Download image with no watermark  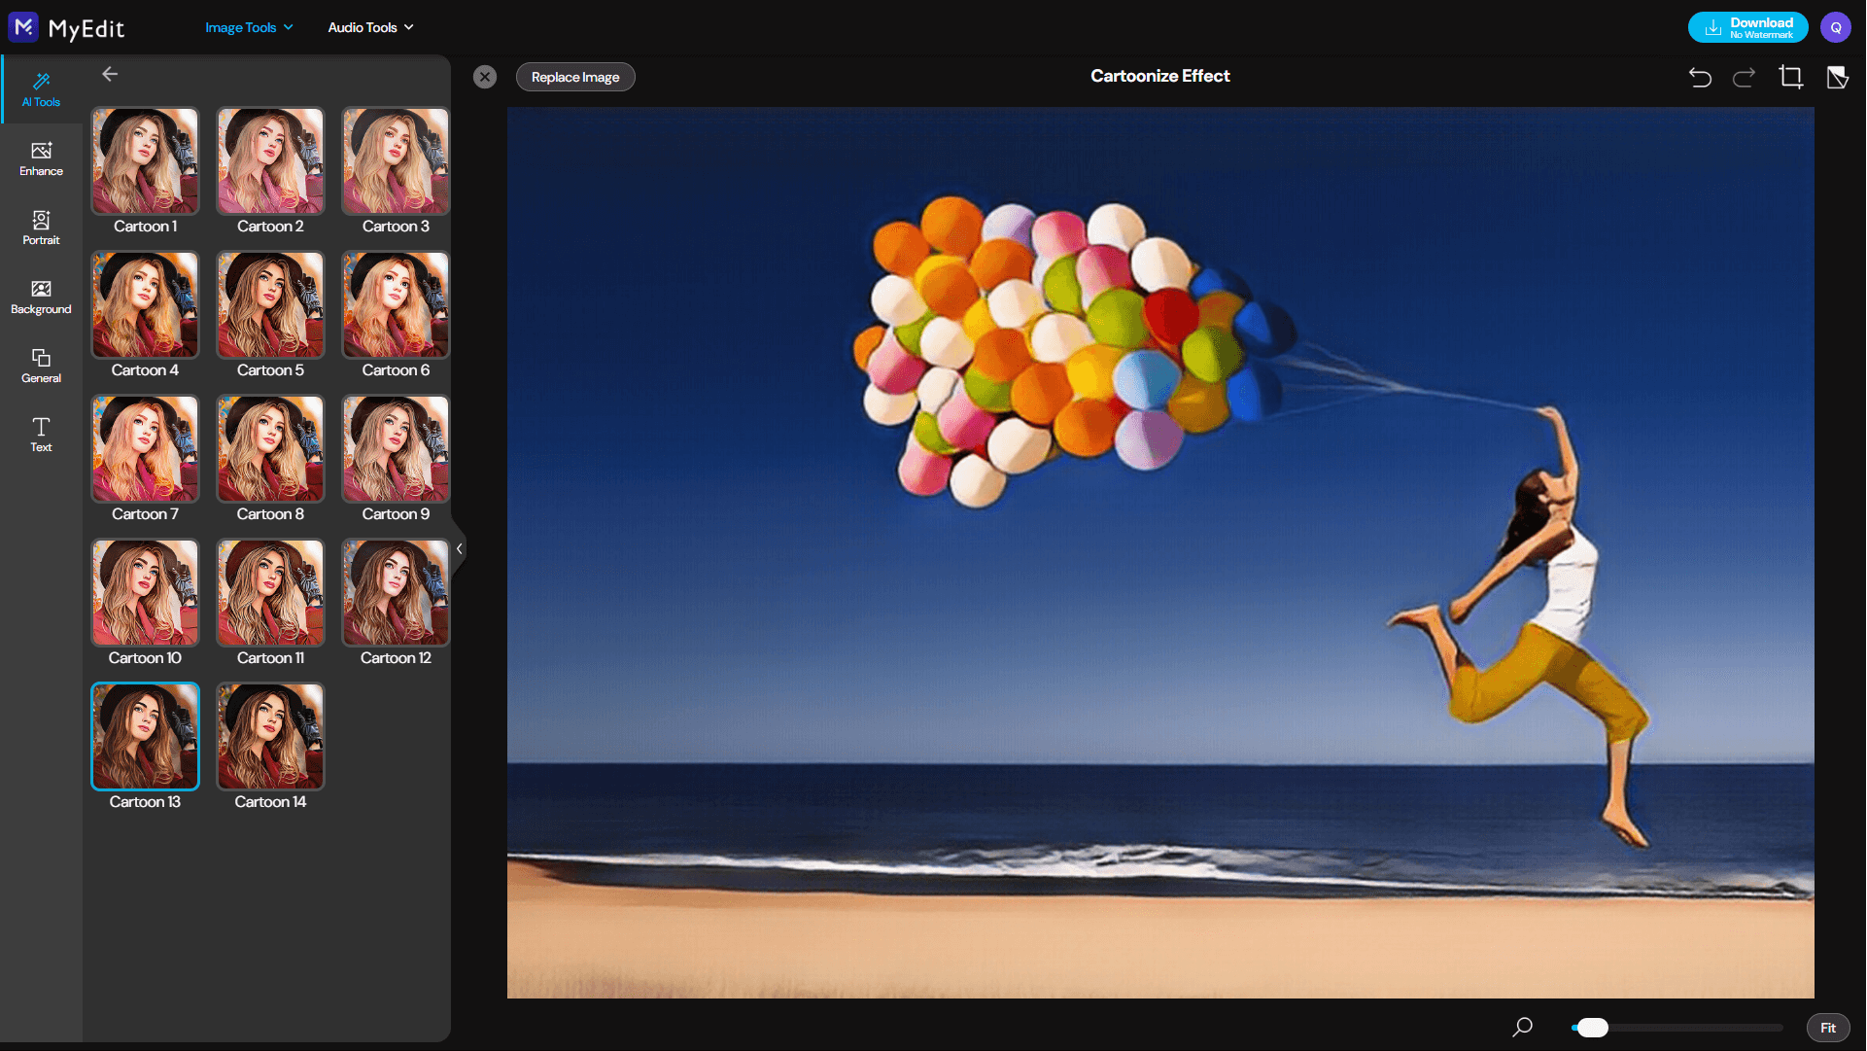pyautogui.click(x=1747, y=27)
